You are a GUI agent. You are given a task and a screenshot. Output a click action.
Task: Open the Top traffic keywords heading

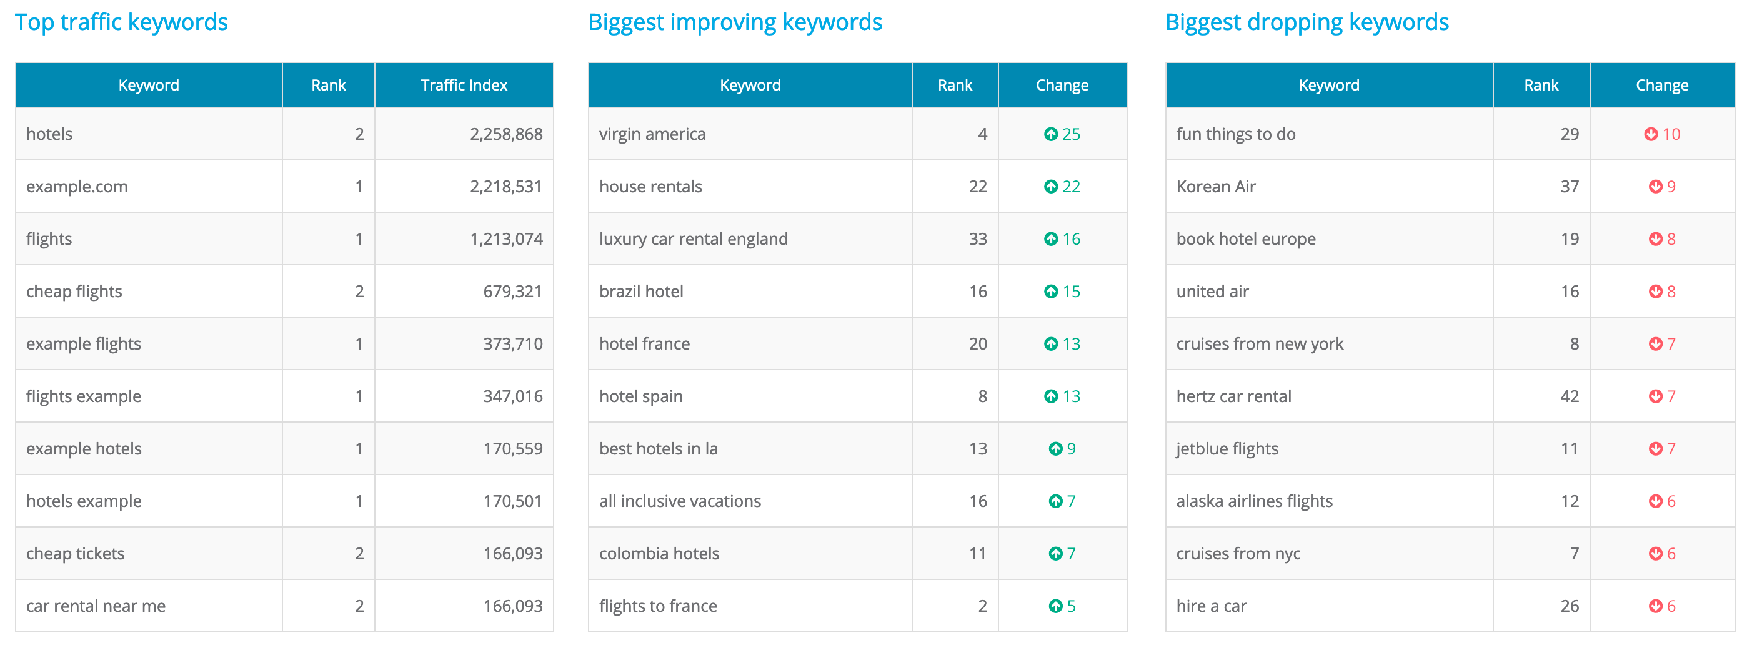pos(121,22)
